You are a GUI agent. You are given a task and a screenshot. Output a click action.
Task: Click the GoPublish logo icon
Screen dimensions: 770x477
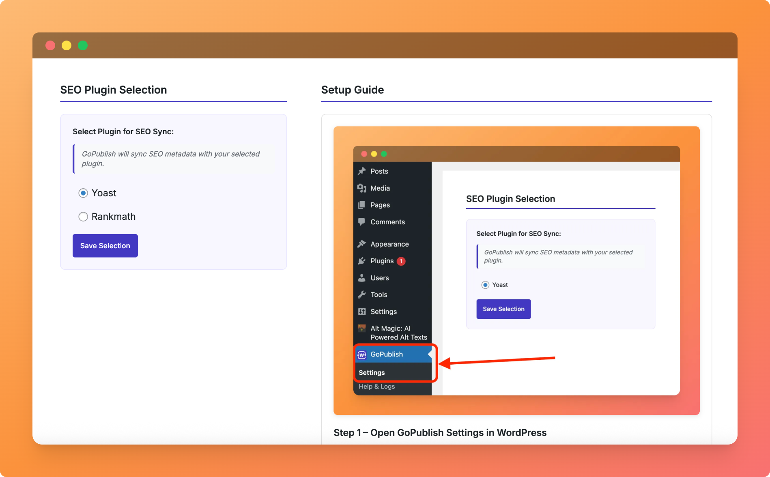click(x=361, y=355)
